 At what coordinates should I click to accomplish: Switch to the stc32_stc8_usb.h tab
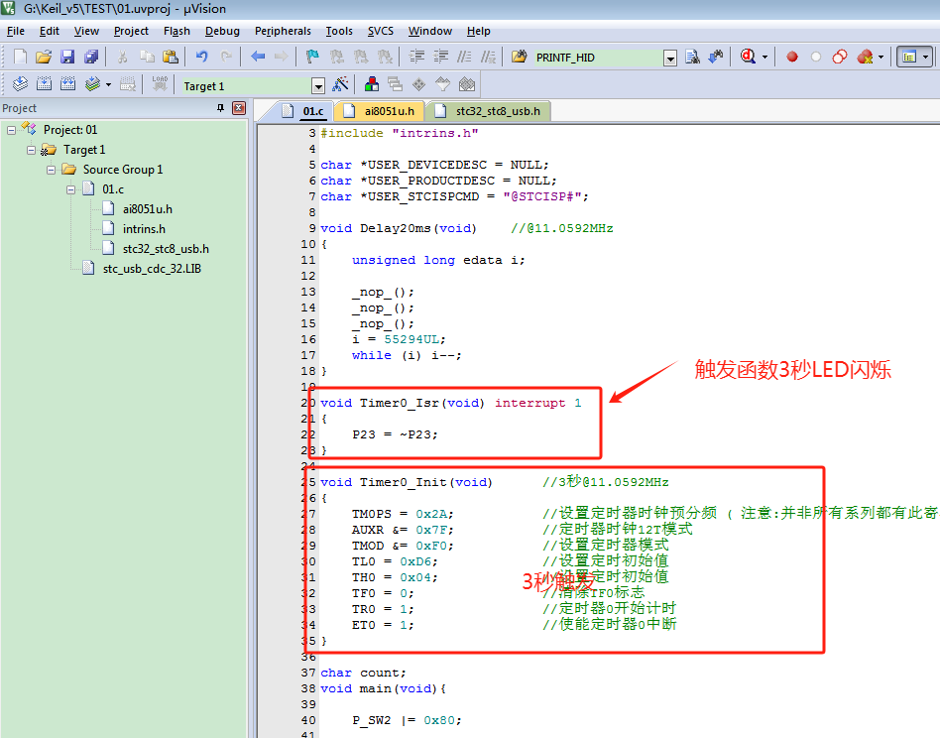[490, 111]
